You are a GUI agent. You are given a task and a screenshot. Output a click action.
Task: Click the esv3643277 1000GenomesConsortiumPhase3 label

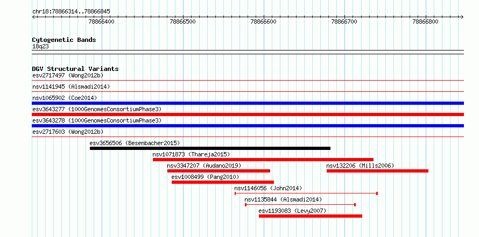tap(97, 109)
